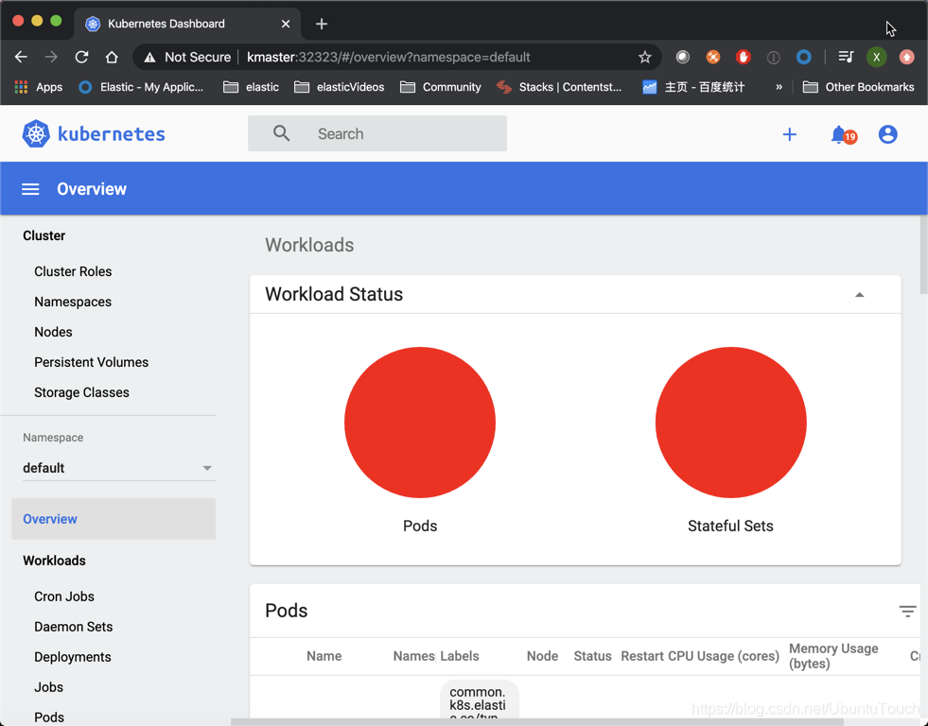Click the plus create resource icon
The width and height of the screenshot is (928, 726).
coord(790,135)
